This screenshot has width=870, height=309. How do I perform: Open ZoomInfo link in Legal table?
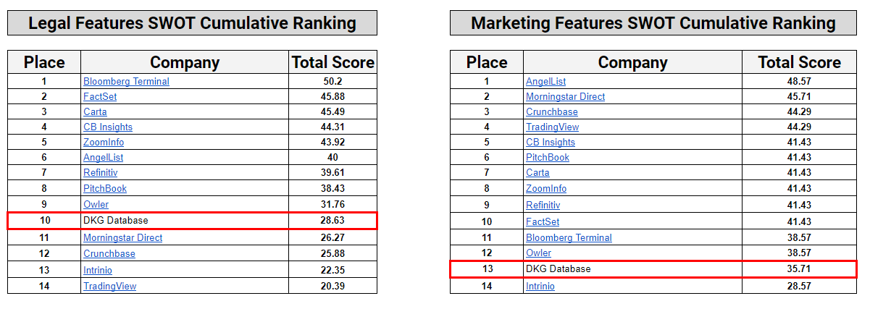click(103, 143)
